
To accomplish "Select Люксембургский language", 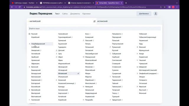I will click(x=91, y=54).
